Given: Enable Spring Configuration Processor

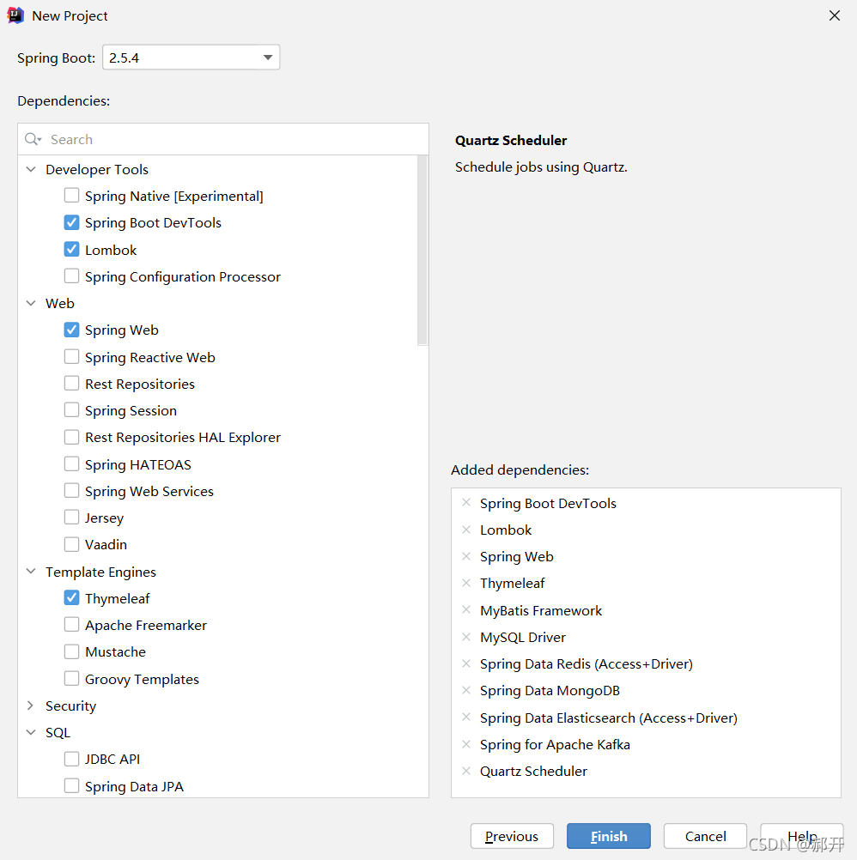Looking at the screenshot, I should click(x=71, y=276).
